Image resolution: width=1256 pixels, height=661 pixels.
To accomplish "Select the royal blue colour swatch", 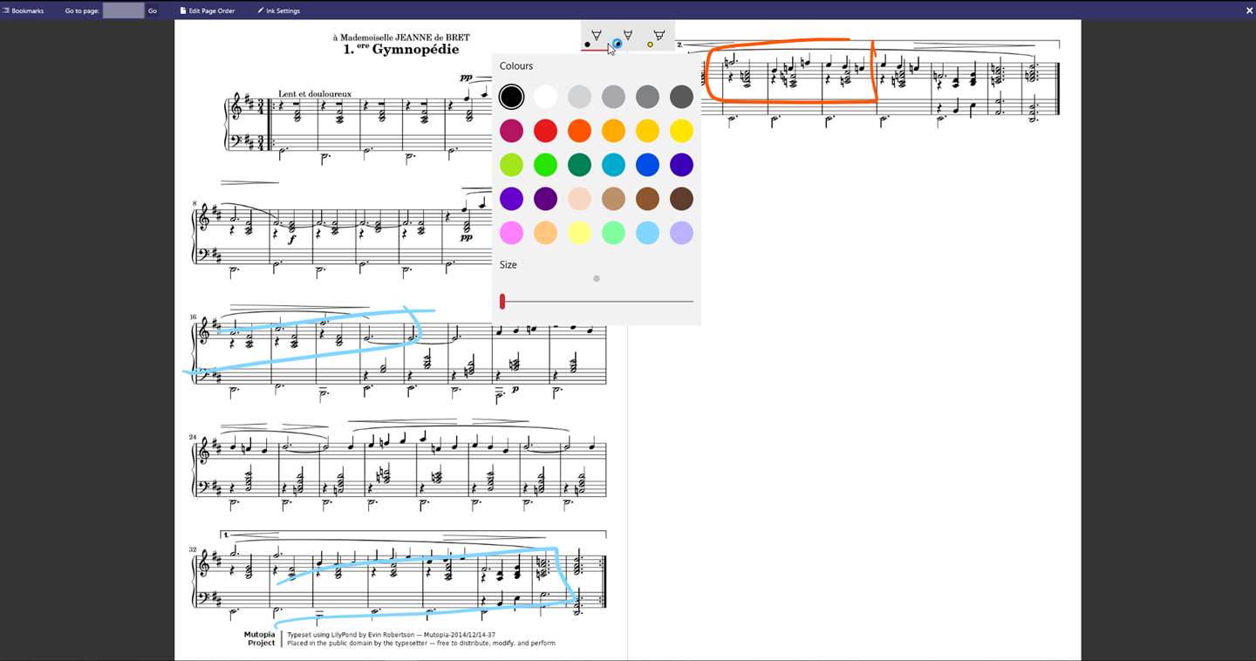I will [648, 165].
